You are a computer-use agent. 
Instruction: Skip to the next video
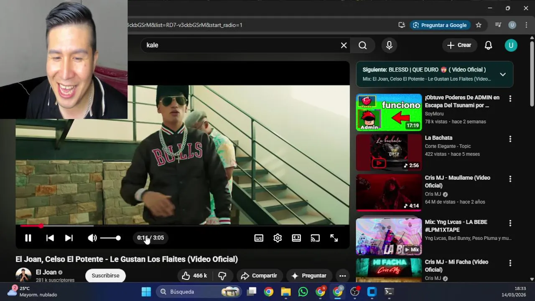point(69,238)
